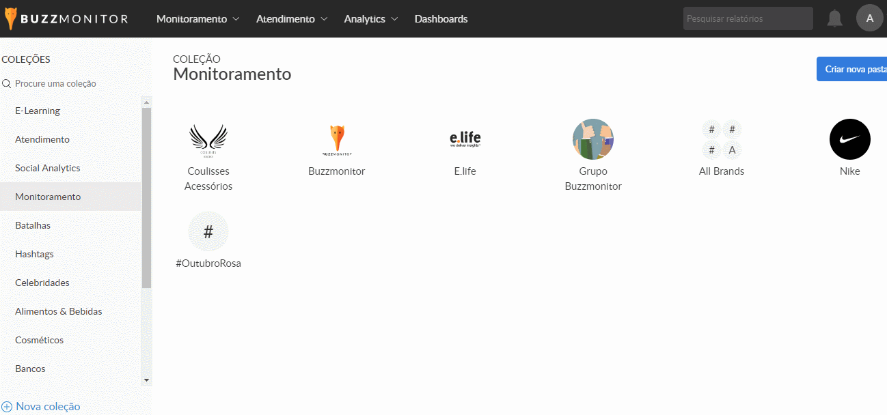Open the Buzzmonitor brand folder icon

(x=337, y=139)
